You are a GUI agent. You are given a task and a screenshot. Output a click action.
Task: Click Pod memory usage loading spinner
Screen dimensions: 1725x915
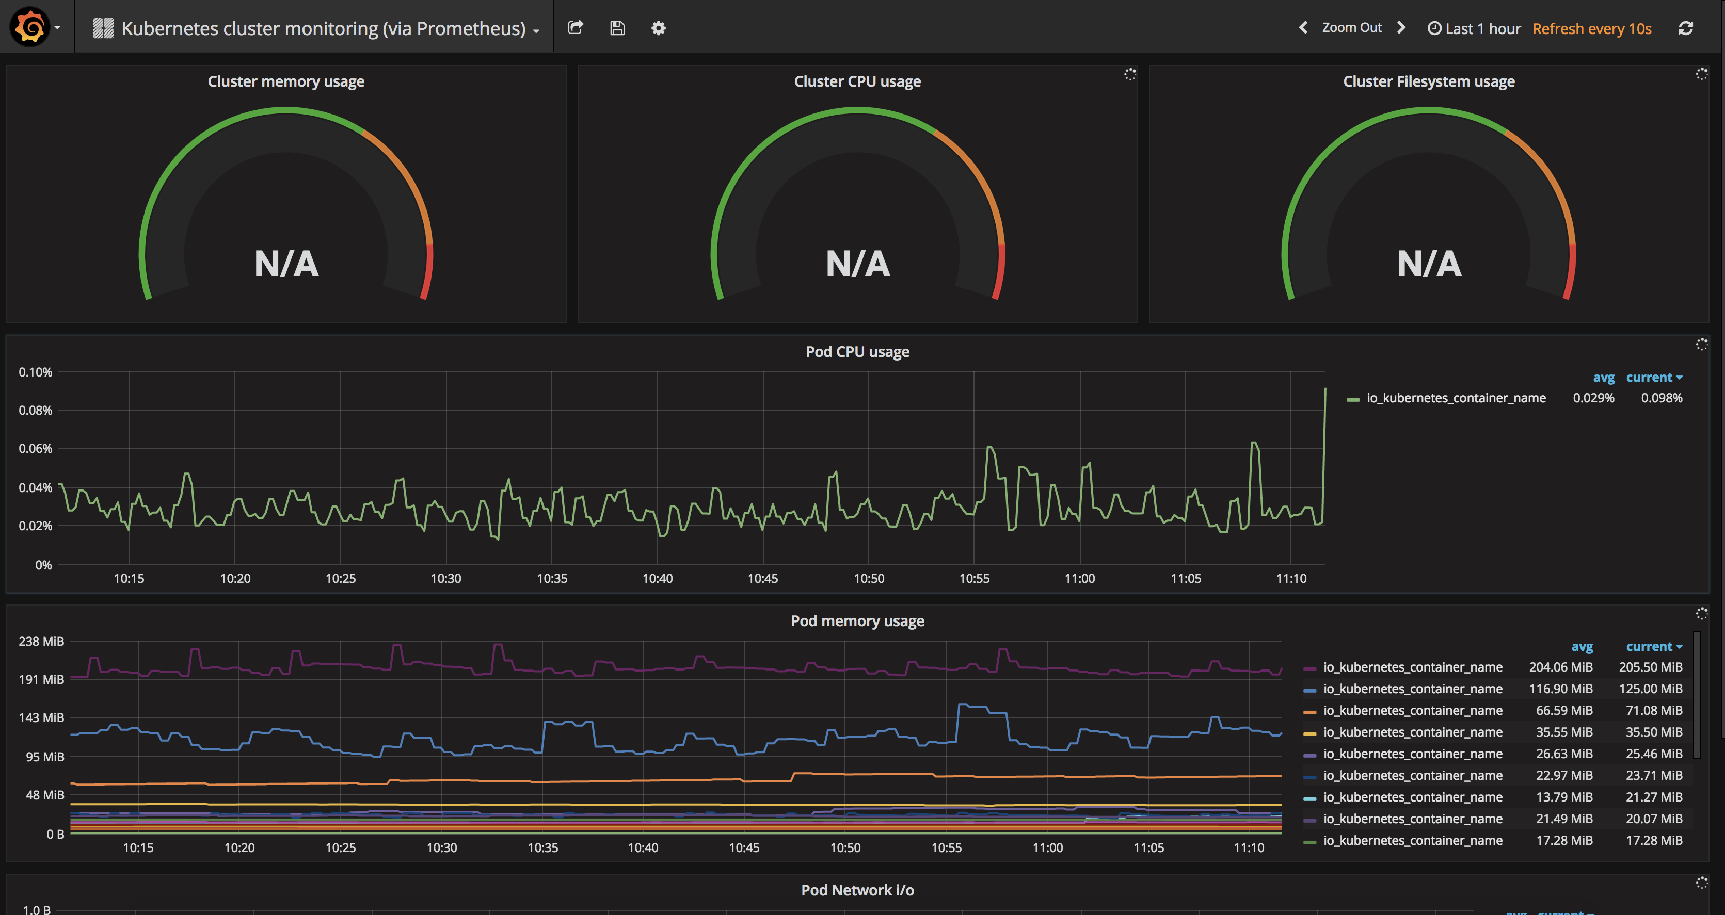coord(1701,613)
